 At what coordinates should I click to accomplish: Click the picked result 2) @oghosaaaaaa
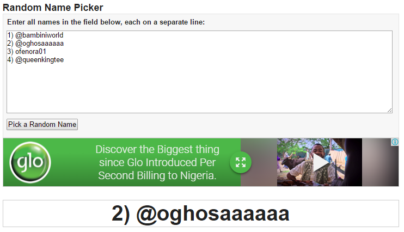click(x=200, y=213)
